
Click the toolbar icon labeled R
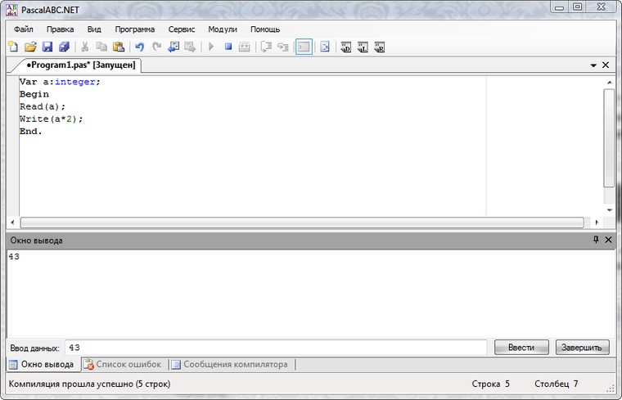(x=379, y=47)
